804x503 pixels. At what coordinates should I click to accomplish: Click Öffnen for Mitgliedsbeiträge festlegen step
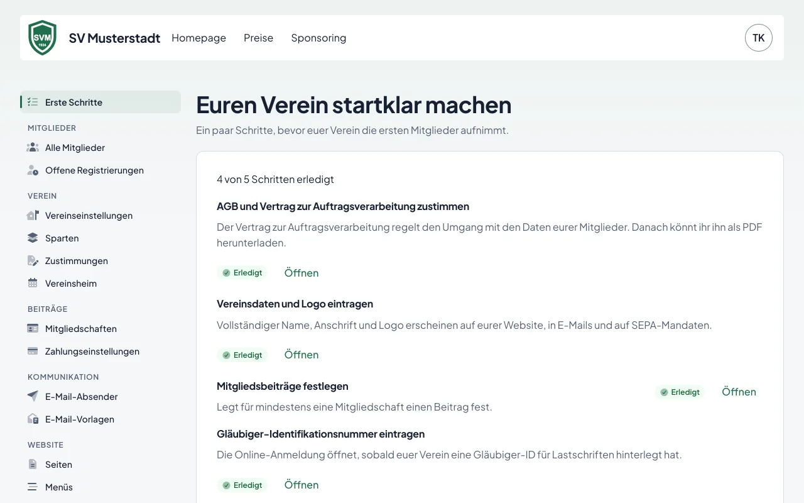tap(739, 392)
